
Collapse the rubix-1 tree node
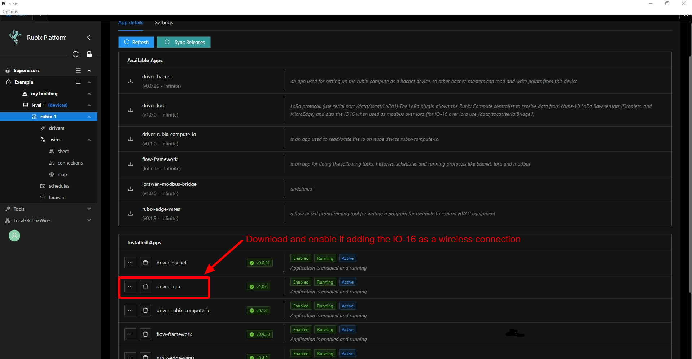point(89,117)
